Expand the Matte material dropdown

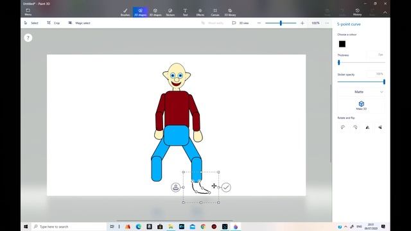(361, 92)
